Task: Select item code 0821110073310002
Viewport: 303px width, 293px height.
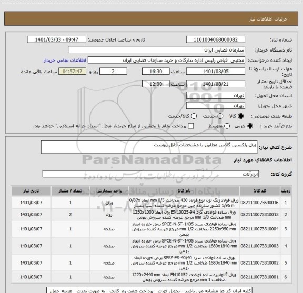Action: [259, 263]
